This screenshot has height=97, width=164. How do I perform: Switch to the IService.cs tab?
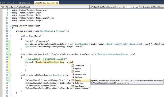tap(25, 3)
